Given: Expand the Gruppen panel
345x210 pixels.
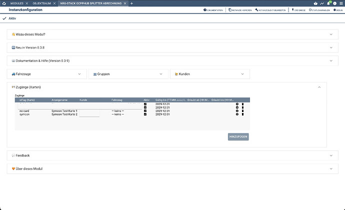Looking at the screenshot, I should (x=128, y=74).
